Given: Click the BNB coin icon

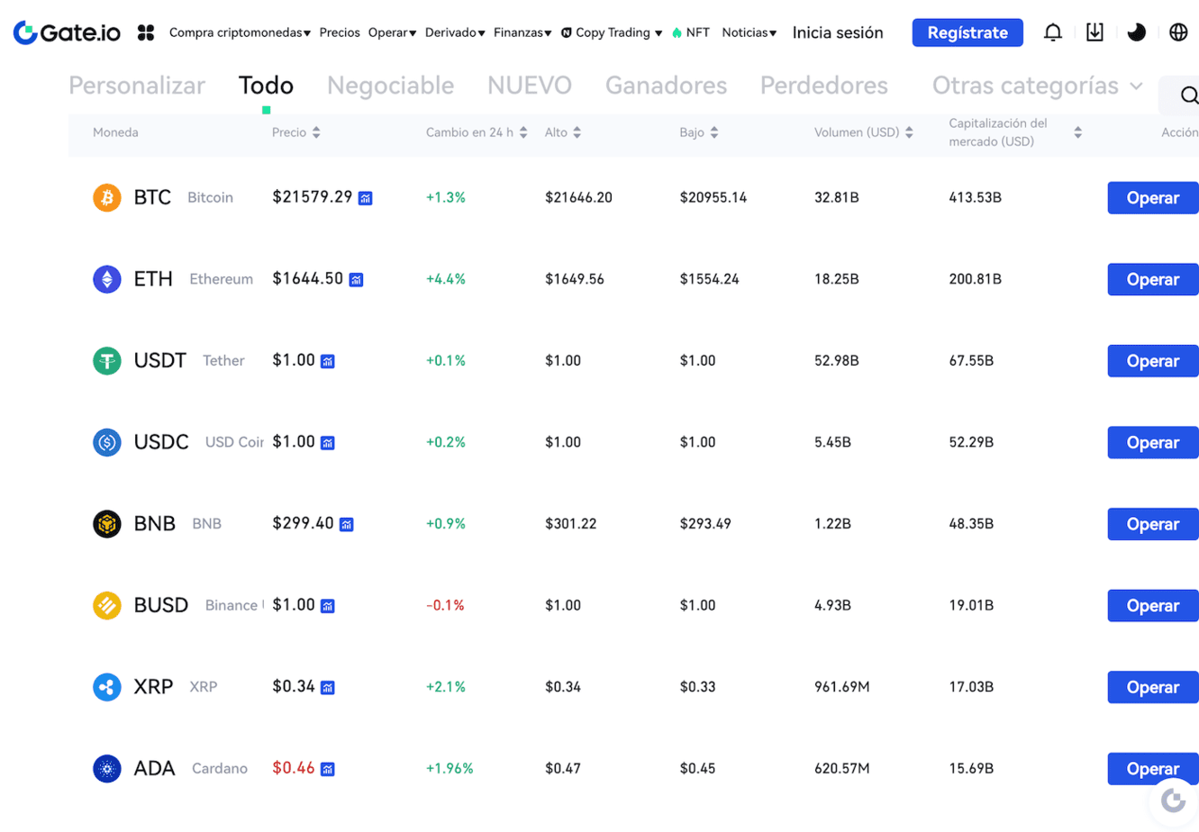Looking at the screenshot, I should coord(107,523).
